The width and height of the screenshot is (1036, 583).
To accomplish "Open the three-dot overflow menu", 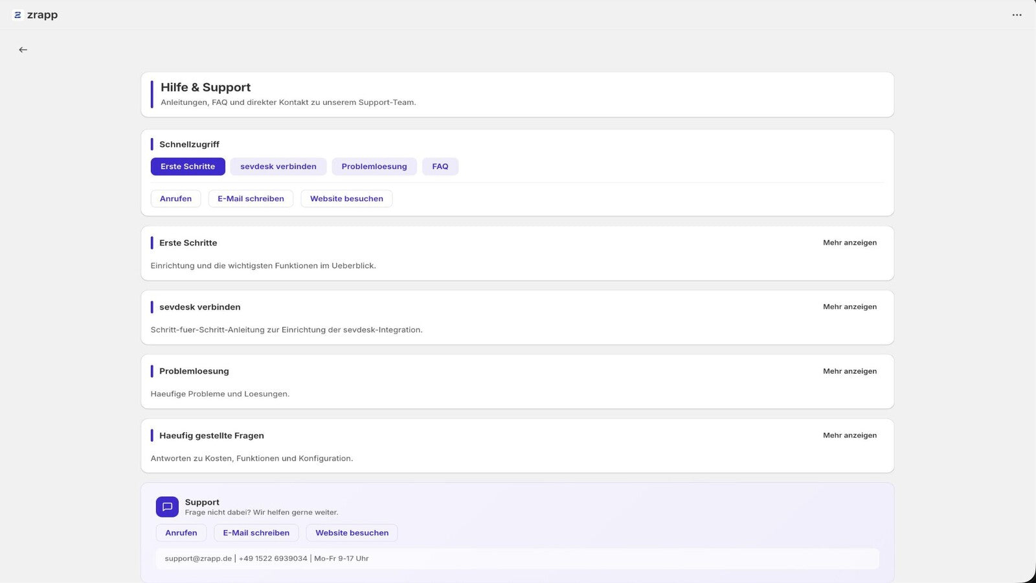I will pyautogui.click(x=1017, y=15).
